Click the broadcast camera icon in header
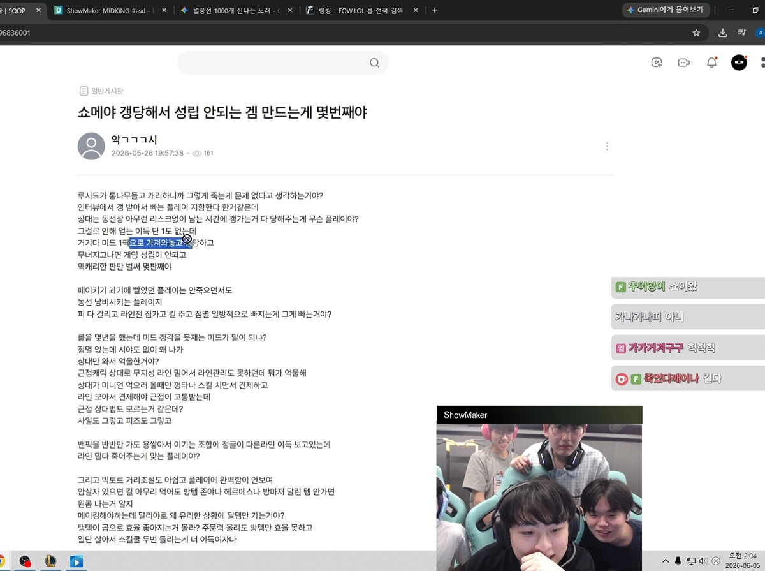This screenshot has width=765, height=571. point(684,63)
